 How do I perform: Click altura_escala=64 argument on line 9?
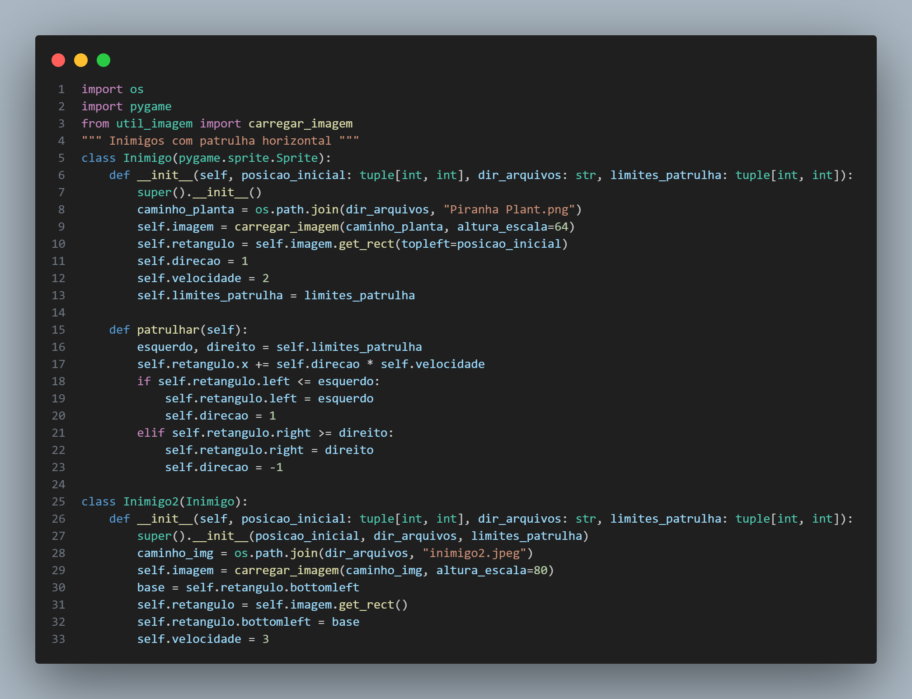(x=512, y=227)
